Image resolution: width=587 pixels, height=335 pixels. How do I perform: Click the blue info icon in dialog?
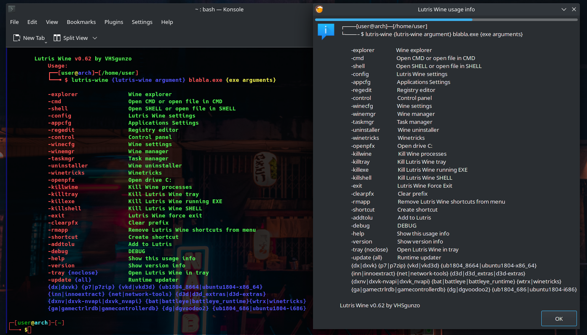[x=326, y=31]
